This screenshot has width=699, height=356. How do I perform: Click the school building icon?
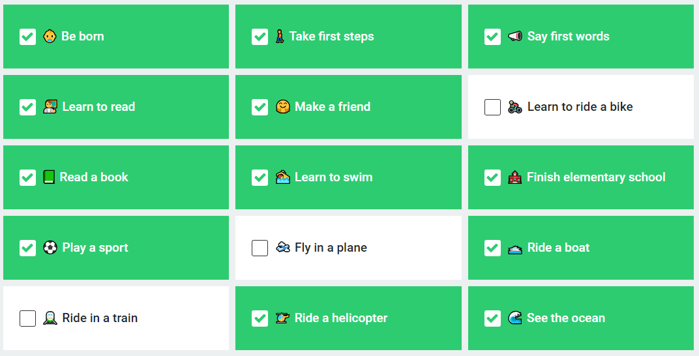click(515, 177)
